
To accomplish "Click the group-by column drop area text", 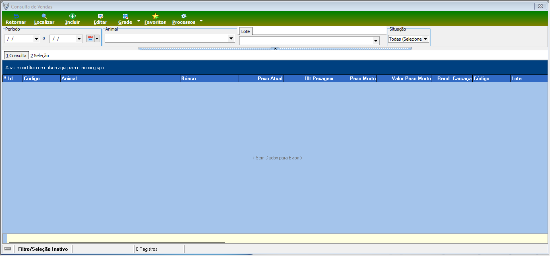I will coord(55,68).
